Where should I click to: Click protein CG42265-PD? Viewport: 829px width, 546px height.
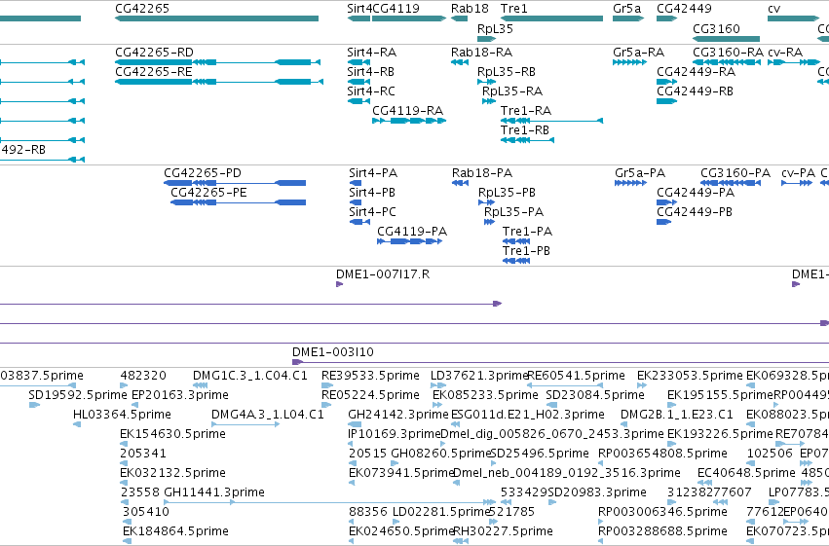click(203, 173)
